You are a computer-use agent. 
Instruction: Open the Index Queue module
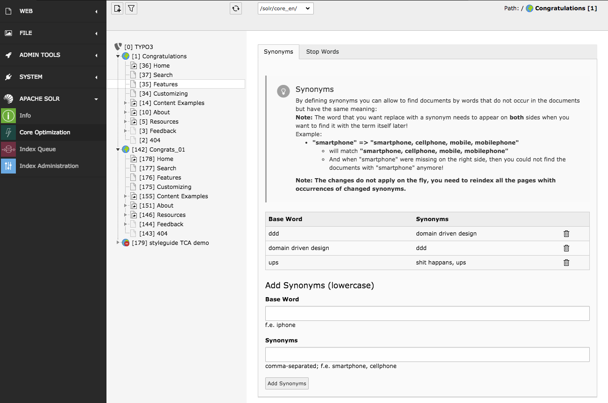(37, 149)
